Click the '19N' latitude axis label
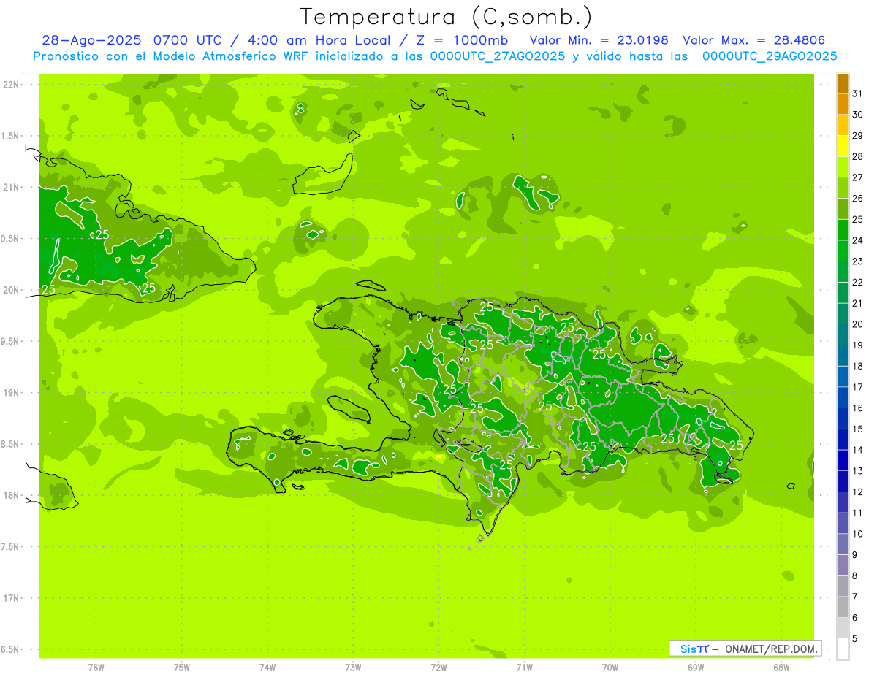The image size is (877, 677). pos(12,393)
